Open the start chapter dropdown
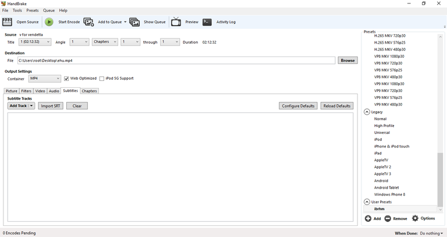Screen dimensions: 447x237 click(x=130, y=42)
